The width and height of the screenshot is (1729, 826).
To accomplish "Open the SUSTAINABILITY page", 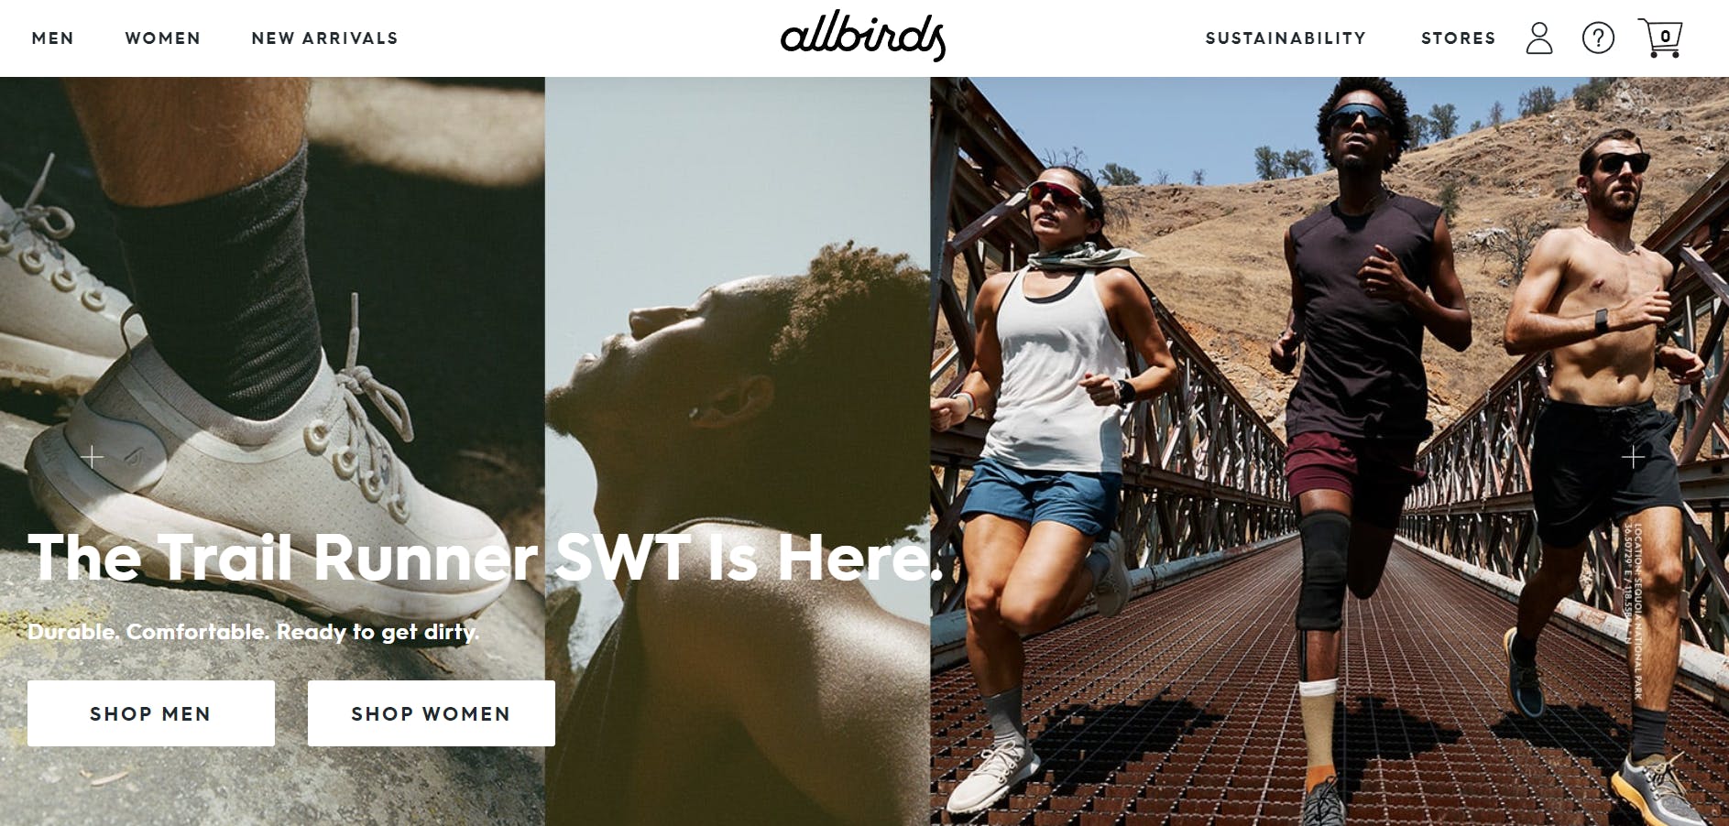I will (1286, 38).
